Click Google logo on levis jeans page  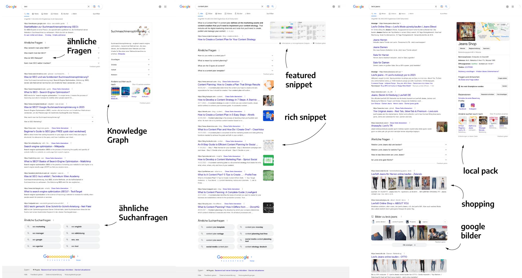(358, 7)
